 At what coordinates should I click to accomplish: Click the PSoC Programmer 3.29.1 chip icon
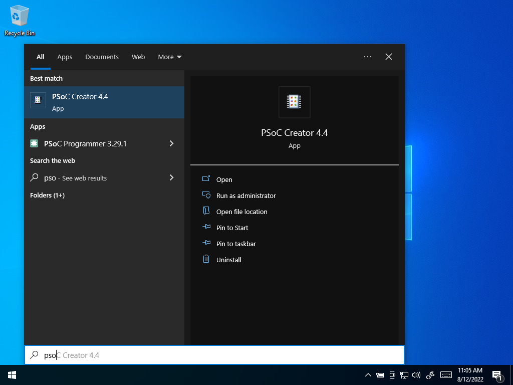tap(34, 143)
